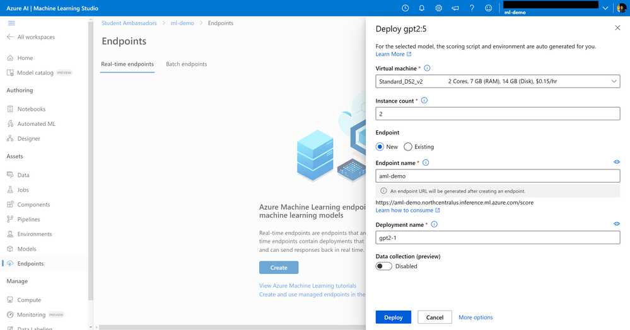Click the ml-demo breadcrumb
The width and height of the screenshot is (630, 330).
pyautogui.click(x=182, y=23)
